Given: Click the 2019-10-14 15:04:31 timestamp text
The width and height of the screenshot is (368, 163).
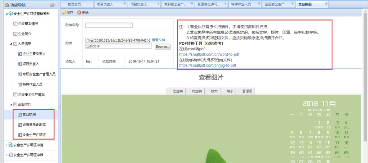Looking at the screenshot, I should pos(144,62).
